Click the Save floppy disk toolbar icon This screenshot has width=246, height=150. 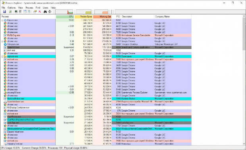[4, 11]
